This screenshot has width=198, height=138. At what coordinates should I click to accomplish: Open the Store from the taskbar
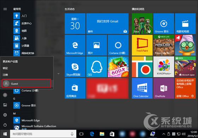click(x=112, y=134)
